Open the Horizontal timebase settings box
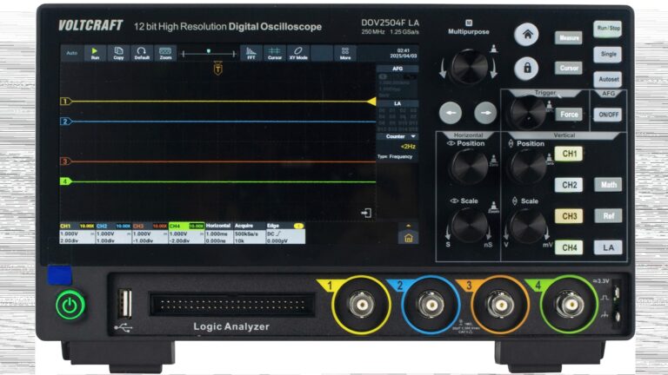668x375 pixels. tap(219, 234)
